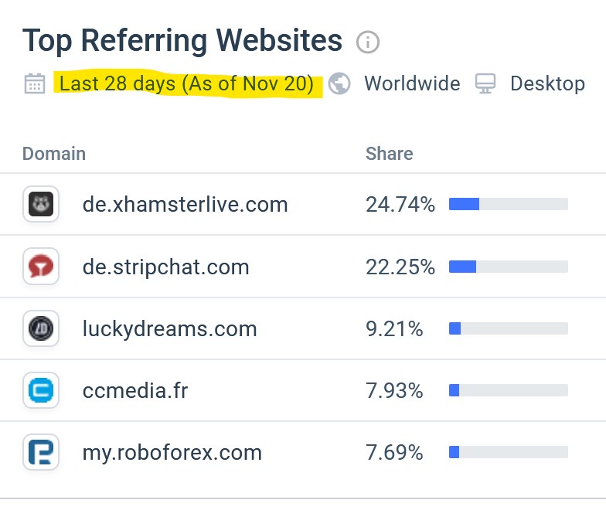
Task: Open the my.roboforex.com domain link
Action: (x=172, y=453)
